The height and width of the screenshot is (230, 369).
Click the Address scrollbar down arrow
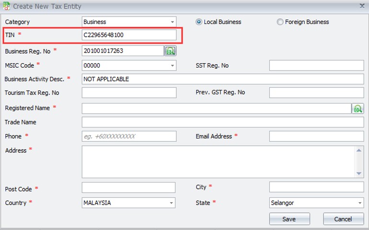click(359, 173)
